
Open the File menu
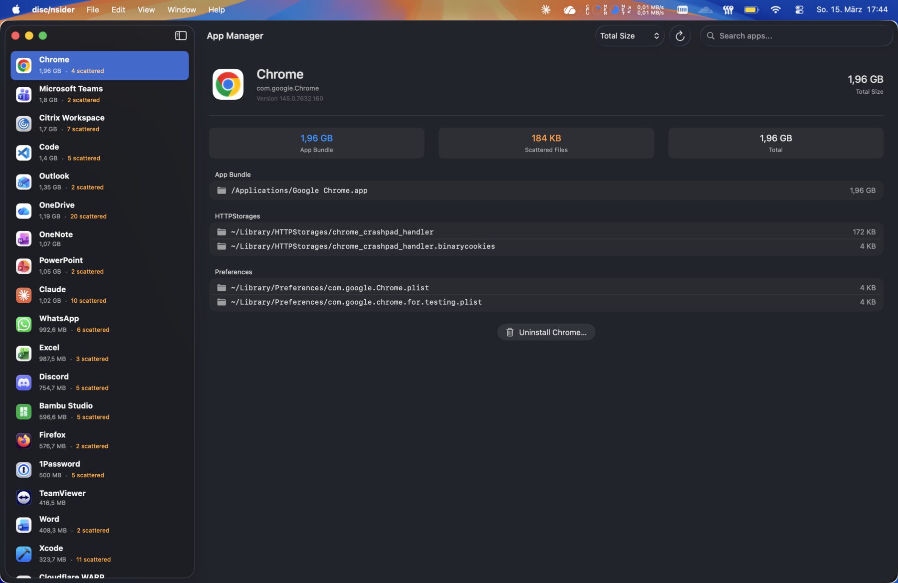(x=93, y=9)
